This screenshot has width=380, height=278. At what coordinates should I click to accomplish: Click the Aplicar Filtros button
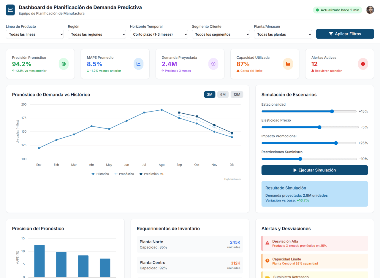coord(345,34)
